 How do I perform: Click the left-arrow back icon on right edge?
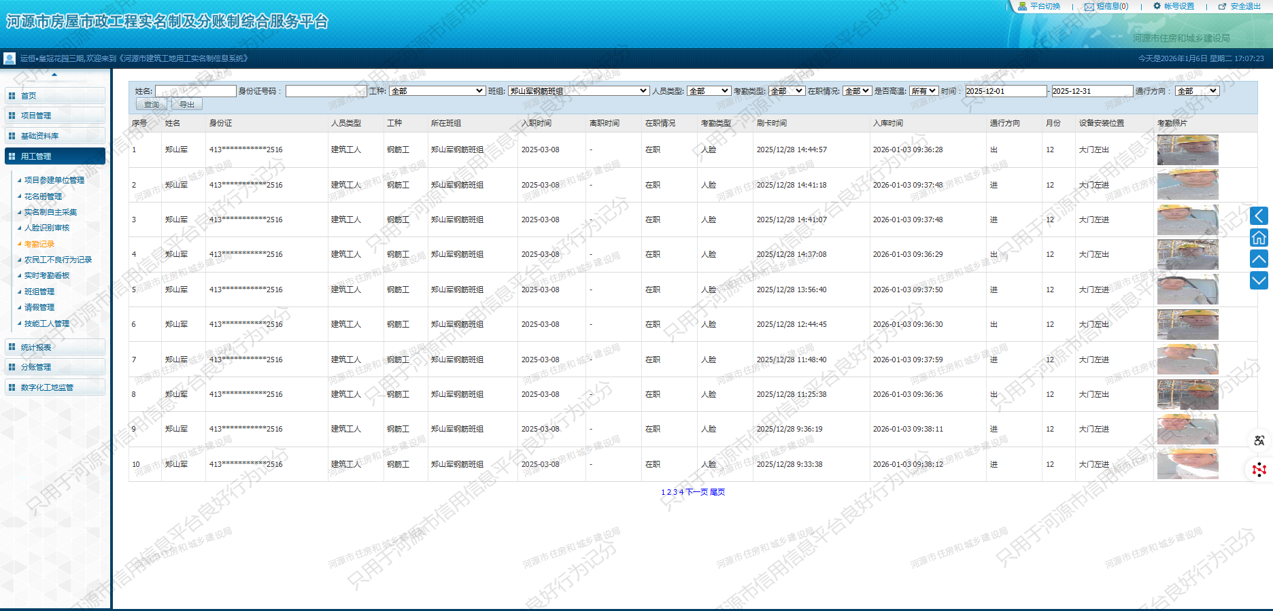coord(1259,216)
